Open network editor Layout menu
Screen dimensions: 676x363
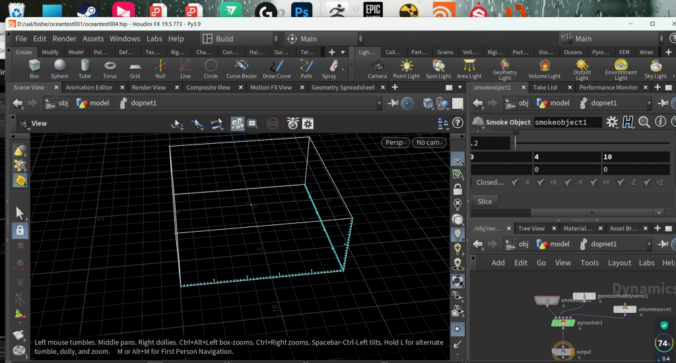point(619,263)
